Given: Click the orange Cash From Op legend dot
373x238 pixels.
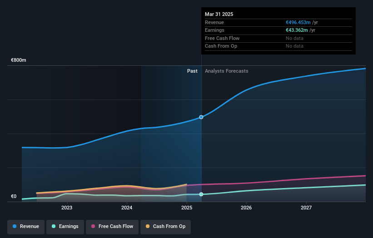Looking at the screenshot, I should 148,226.
